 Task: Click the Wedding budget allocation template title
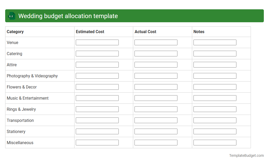68,16
